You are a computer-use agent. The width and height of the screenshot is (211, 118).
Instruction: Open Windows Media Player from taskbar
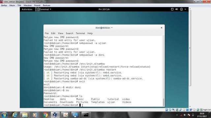click(35, 115)
